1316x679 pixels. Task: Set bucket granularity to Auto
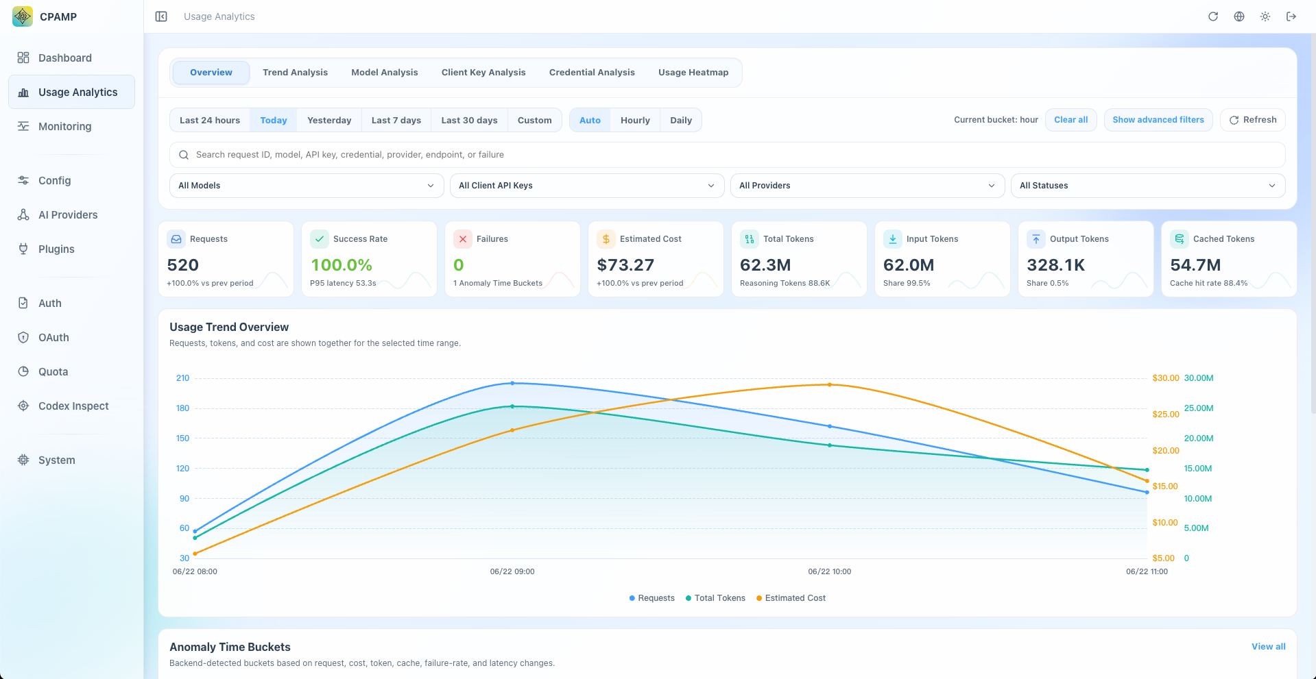tap(590, 120)
